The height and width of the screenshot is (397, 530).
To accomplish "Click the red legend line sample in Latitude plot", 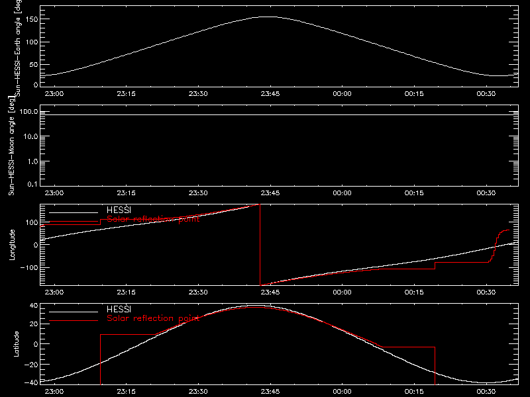I will pyautogui.click(x=74, y=321).
